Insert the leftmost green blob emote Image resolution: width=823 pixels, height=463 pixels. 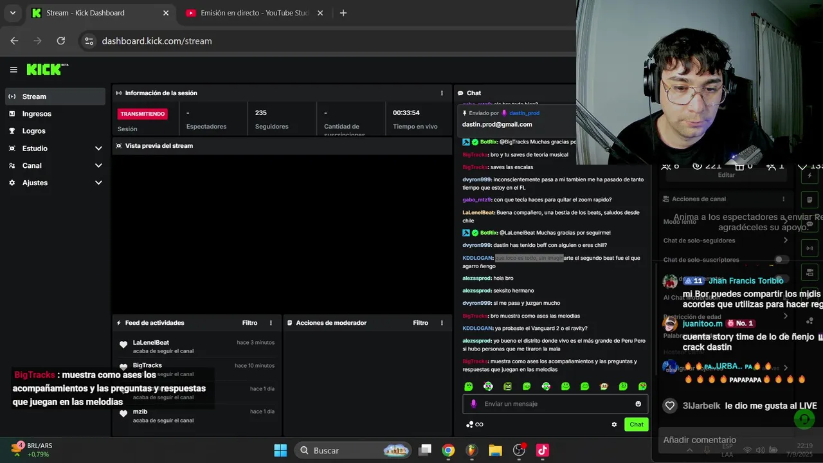coord(469,386)
